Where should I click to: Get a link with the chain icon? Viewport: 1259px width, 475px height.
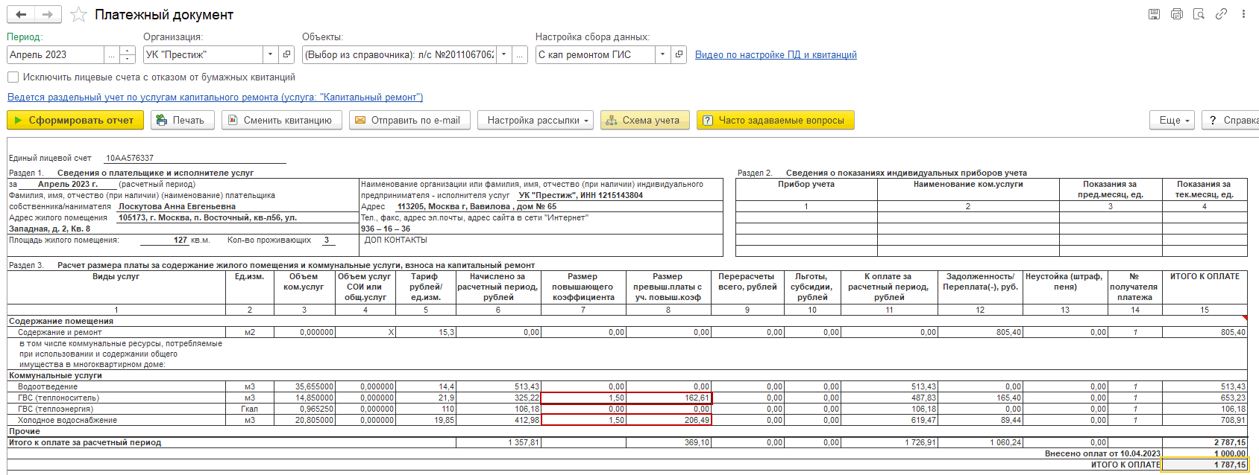point(1221,14)
